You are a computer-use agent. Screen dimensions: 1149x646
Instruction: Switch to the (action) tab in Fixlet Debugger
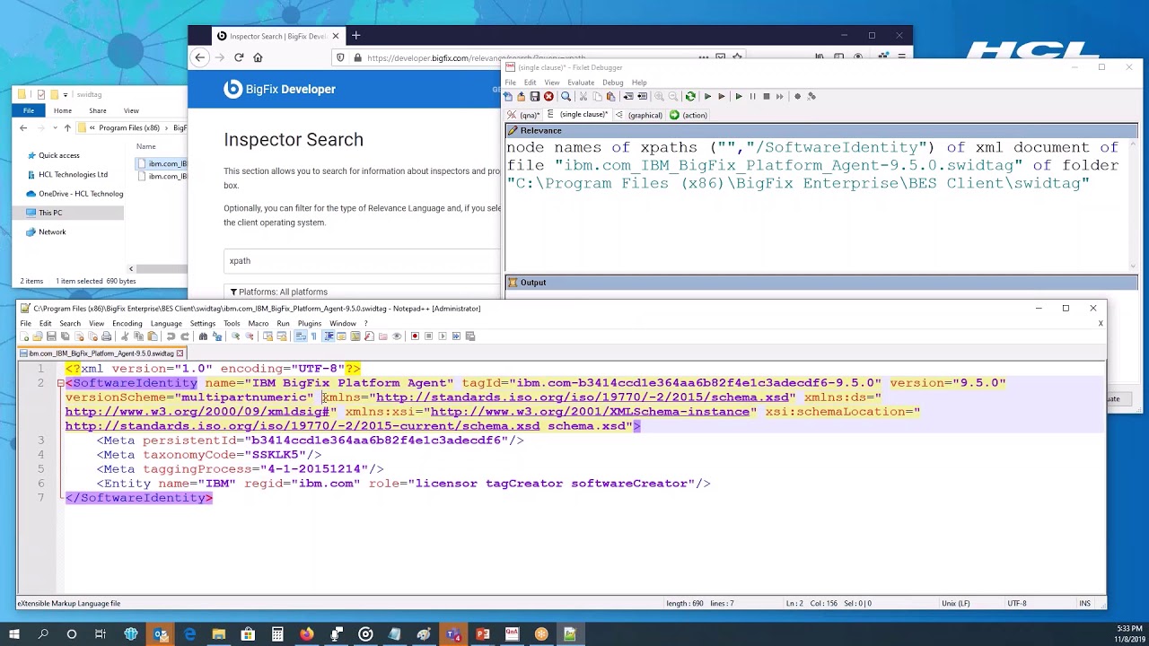pos(689,115)
